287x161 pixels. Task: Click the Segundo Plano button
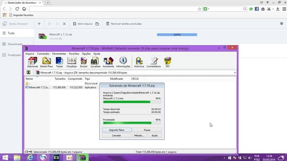tap(117, 130)
